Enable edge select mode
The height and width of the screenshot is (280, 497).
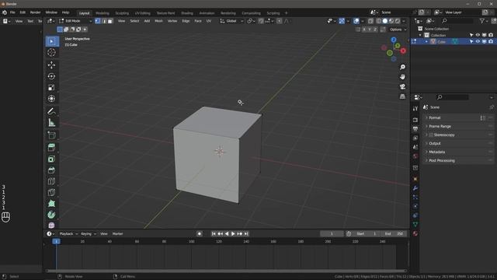104,21
